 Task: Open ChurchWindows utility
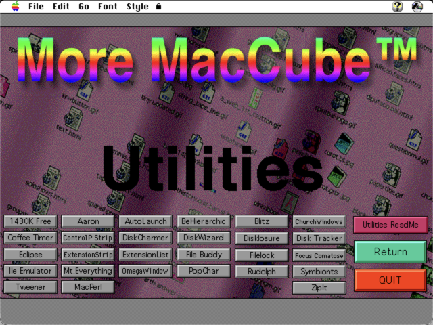click(x=319, y=222)
